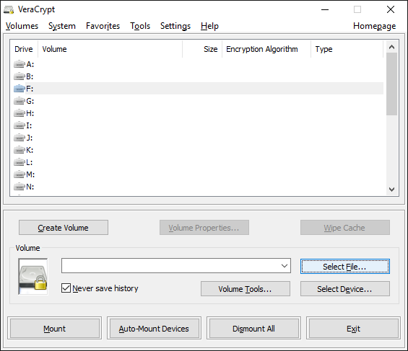Open the Volumes menu
Screen dimensions: 408x351
(x=22, y=26)
